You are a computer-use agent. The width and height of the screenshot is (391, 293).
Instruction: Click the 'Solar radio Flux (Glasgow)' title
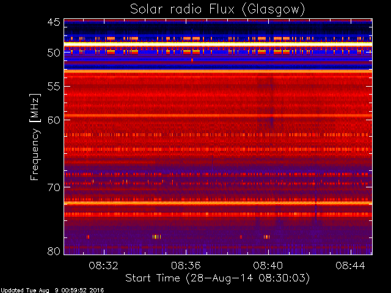click(217, 10)
